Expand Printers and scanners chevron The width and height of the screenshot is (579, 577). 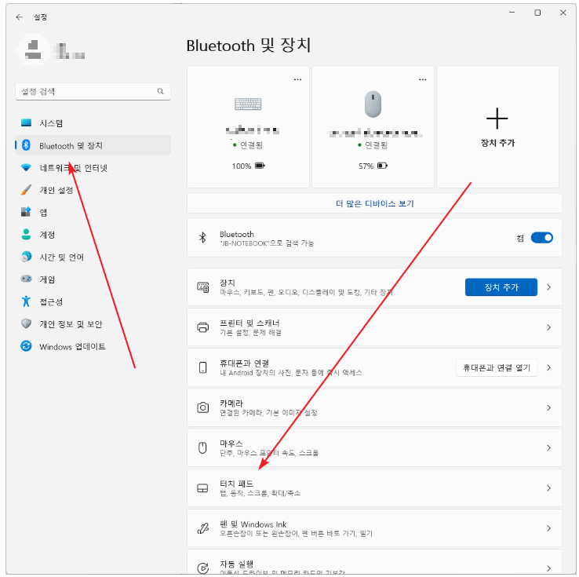(548, 327)
